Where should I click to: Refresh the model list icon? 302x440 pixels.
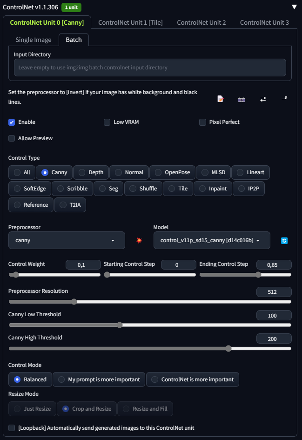coord(284,240)
